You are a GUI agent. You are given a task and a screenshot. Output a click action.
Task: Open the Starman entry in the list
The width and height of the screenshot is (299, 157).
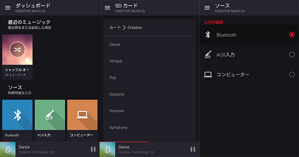[x=117, y=111]
